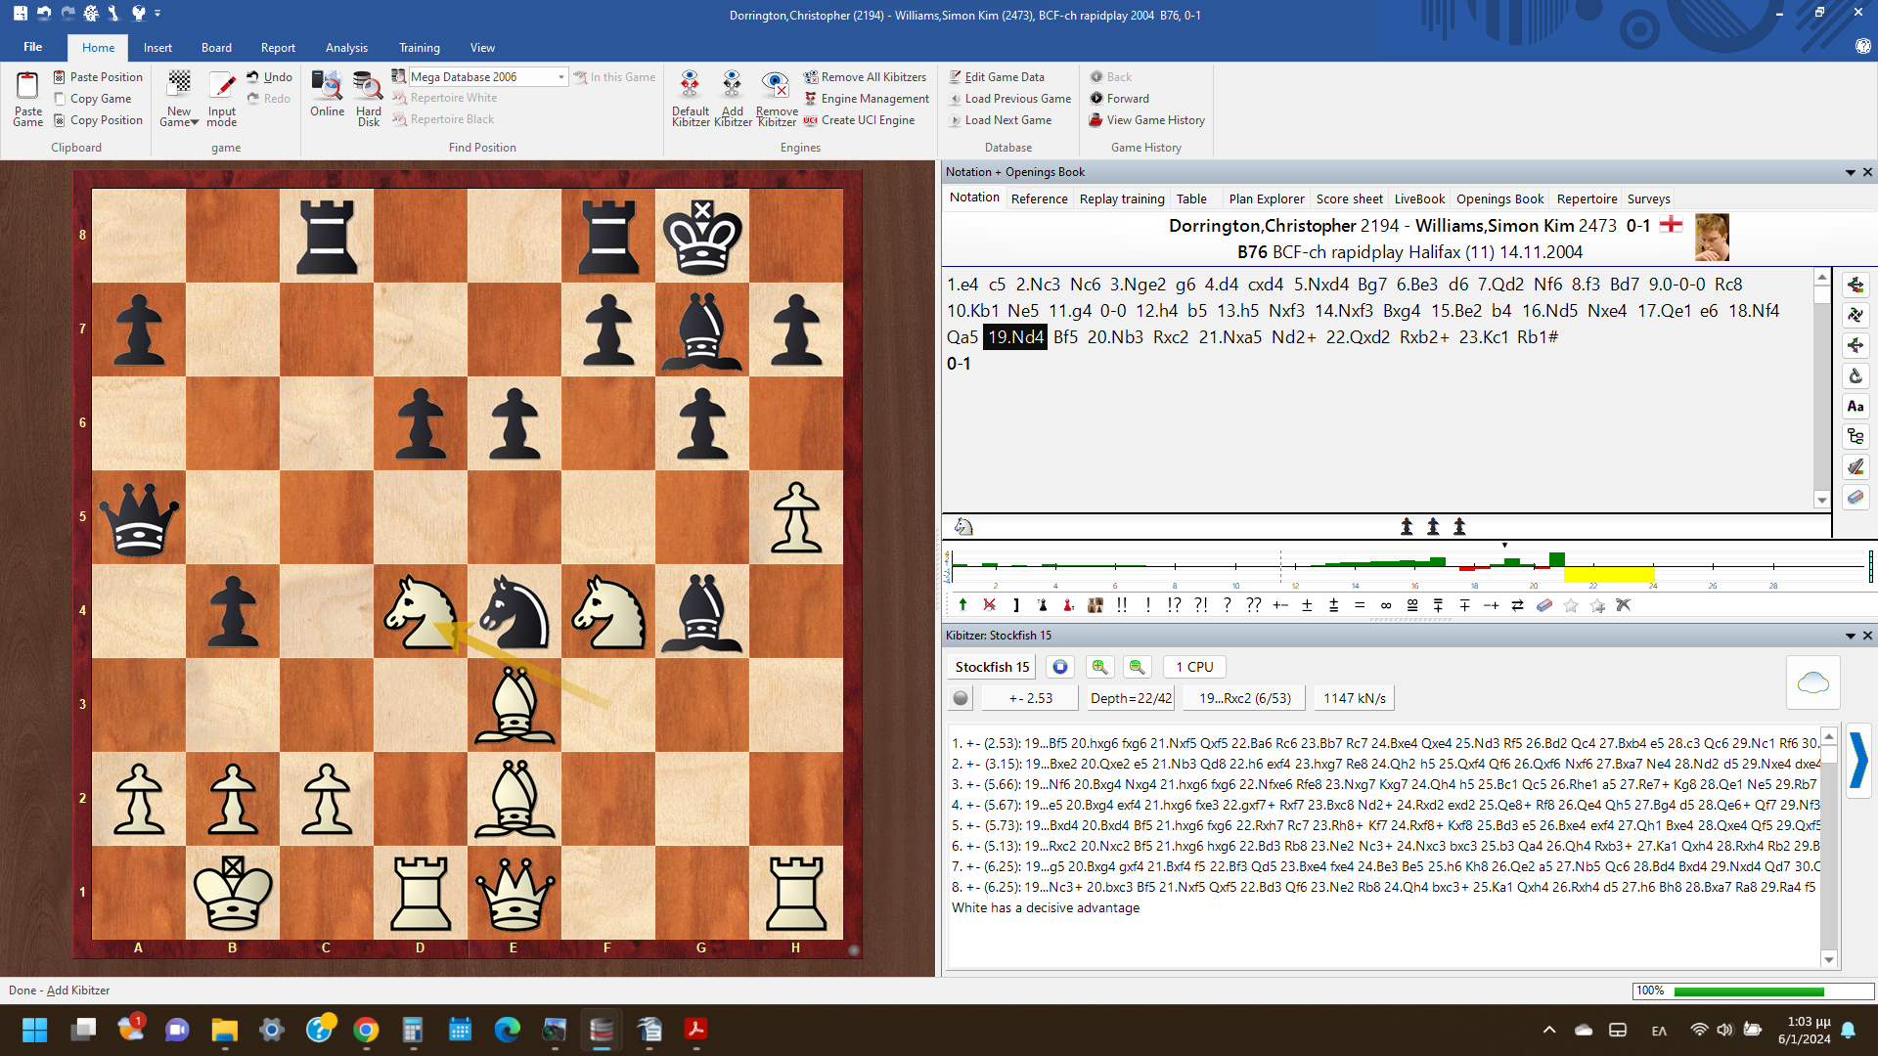The height and width of the screenshot is (1056, 1878).
Task: Open the Hard Disk search
Action: (368, 87)
